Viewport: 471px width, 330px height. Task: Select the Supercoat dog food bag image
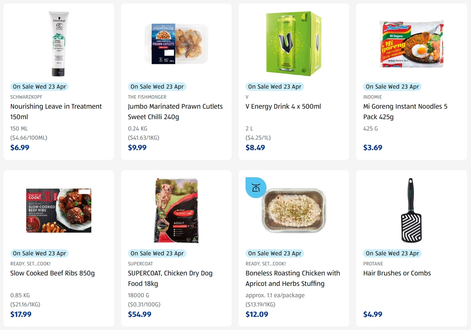[177, 210]
